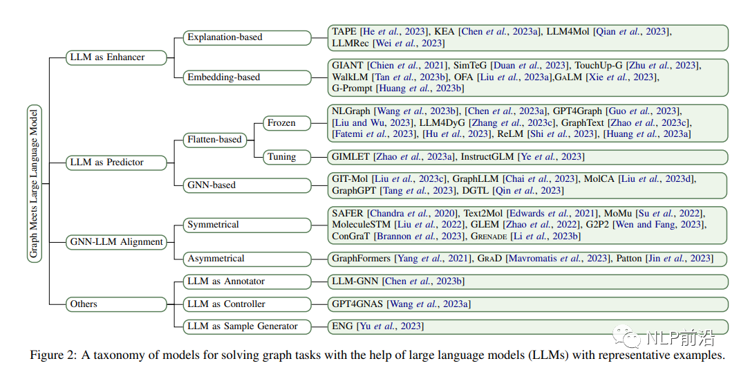
Task: Click the Others category node
Action: (116, 304)
